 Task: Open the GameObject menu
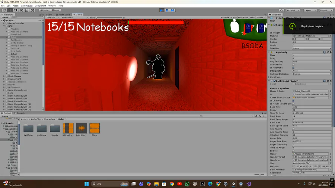coord(27,6)
